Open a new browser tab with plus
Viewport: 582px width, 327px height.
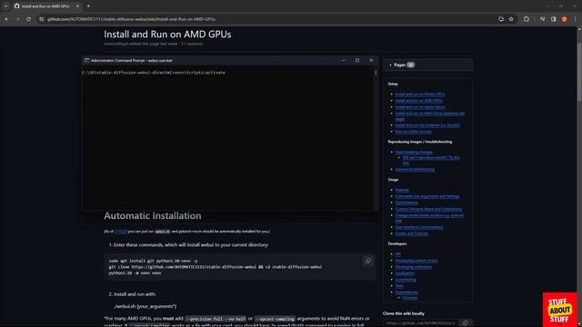(88, 6)
